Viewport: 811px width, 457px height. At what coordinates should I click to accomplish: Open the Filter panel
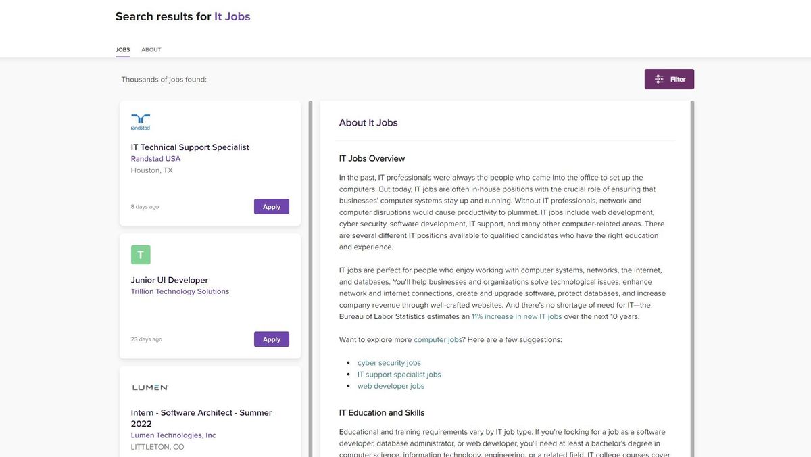[x=669, y=78]
